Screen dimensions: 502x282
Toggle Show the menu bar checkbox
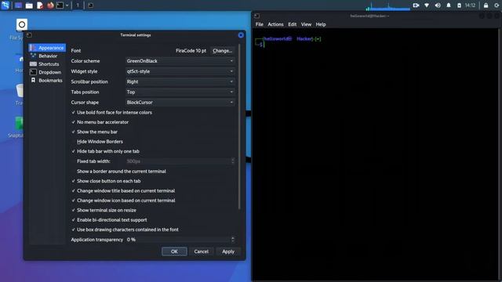click(94, 132)
